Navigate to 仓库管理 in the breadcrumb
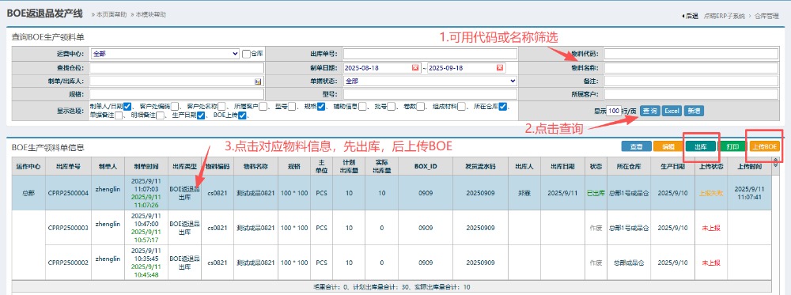The image size is (791, 295). [x=766, y=16]
